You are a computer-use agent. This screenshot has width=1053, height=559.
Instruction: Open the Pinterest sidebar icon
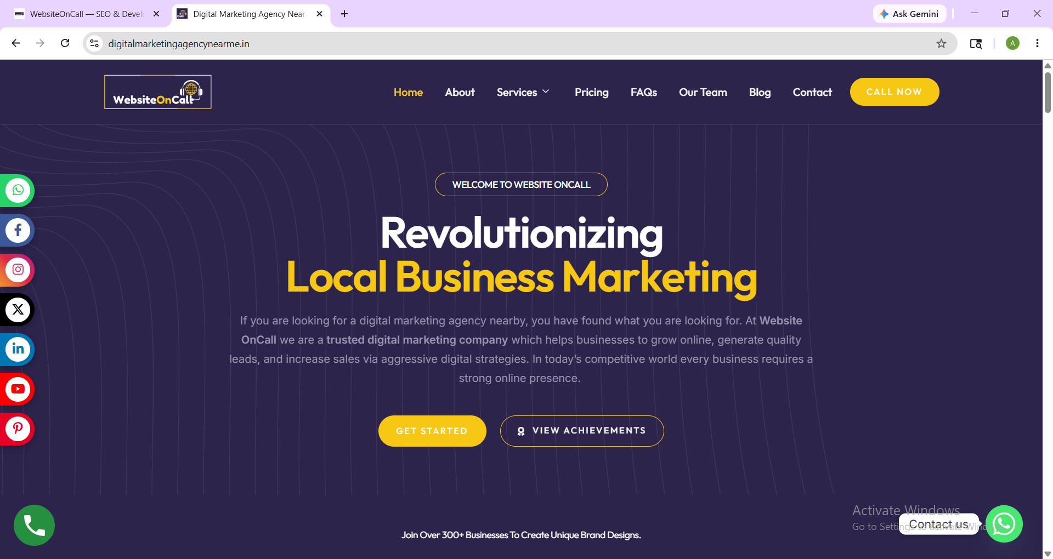(18, 429)
